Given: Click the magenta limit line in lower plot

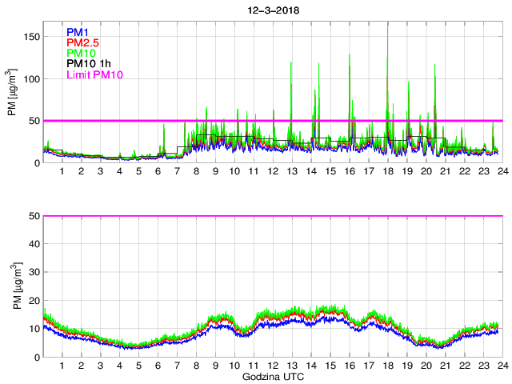Looking at the screenshot, I should coord(272,216).
